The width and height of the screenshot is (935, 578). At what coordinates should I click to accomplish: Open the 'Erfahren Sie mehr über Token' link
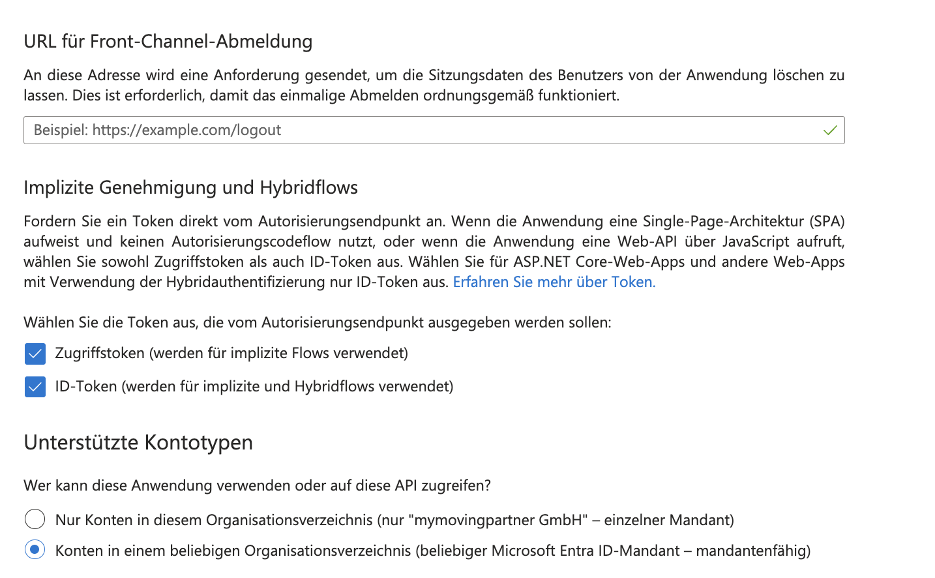point(554,282)
